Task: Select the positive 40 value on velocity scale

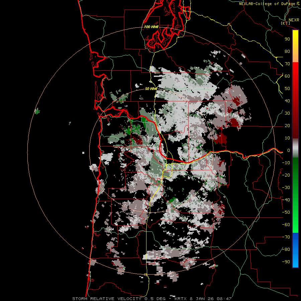Action: tap(287, 101)
